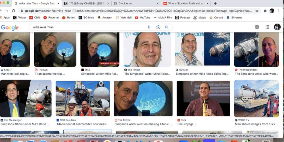Open the CNN image result thumbnail
This screenshot has height=142, width=284.
pos(203,99)
